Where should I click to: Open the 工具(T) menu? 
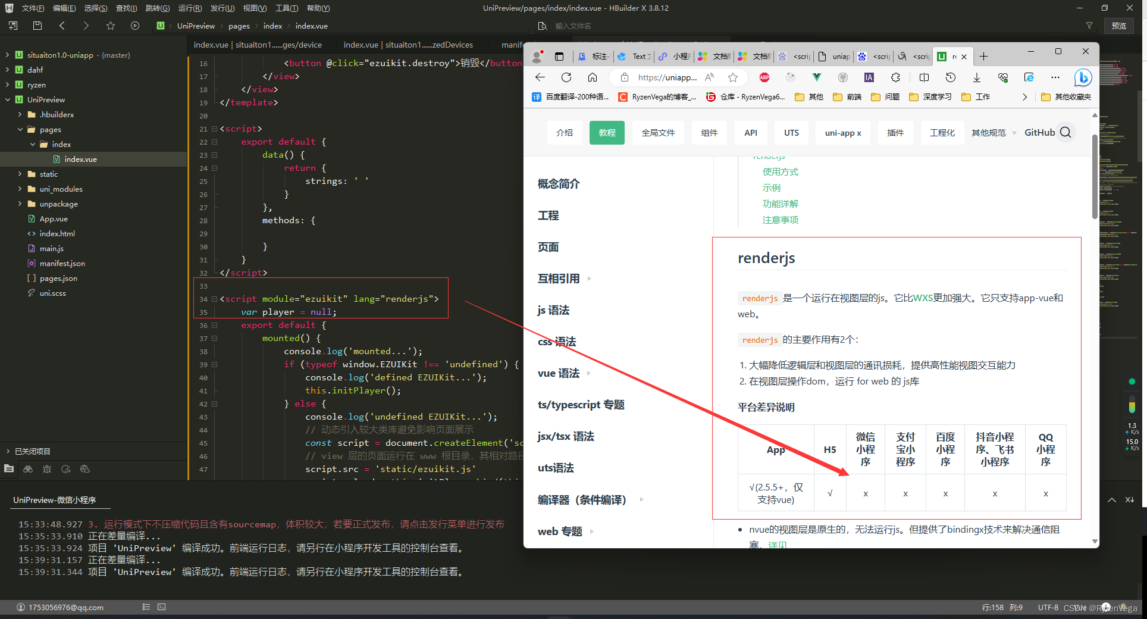point(287,8)
